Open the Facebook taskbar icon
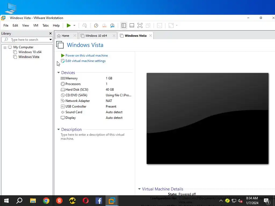The width and height of the screenshot is (275, 206). (99, 201)
